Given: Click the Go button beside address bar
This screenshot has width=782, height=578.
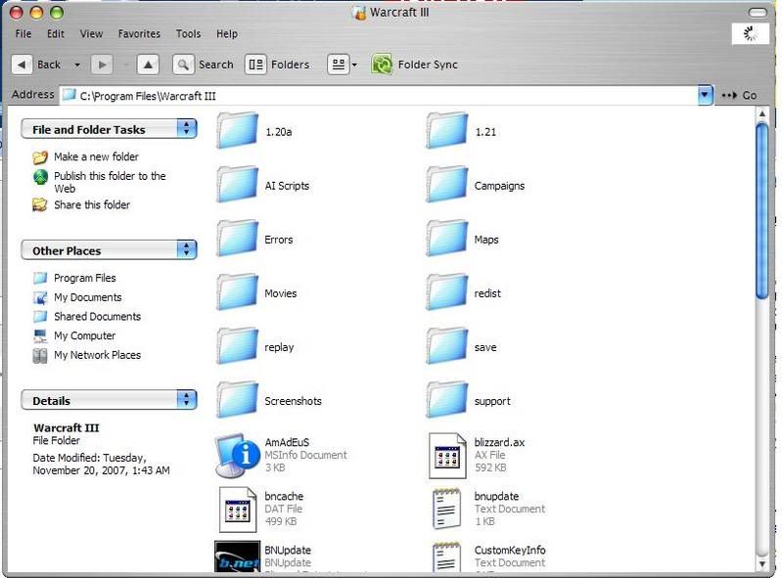Looking at the screenshot, I should 739,95.
